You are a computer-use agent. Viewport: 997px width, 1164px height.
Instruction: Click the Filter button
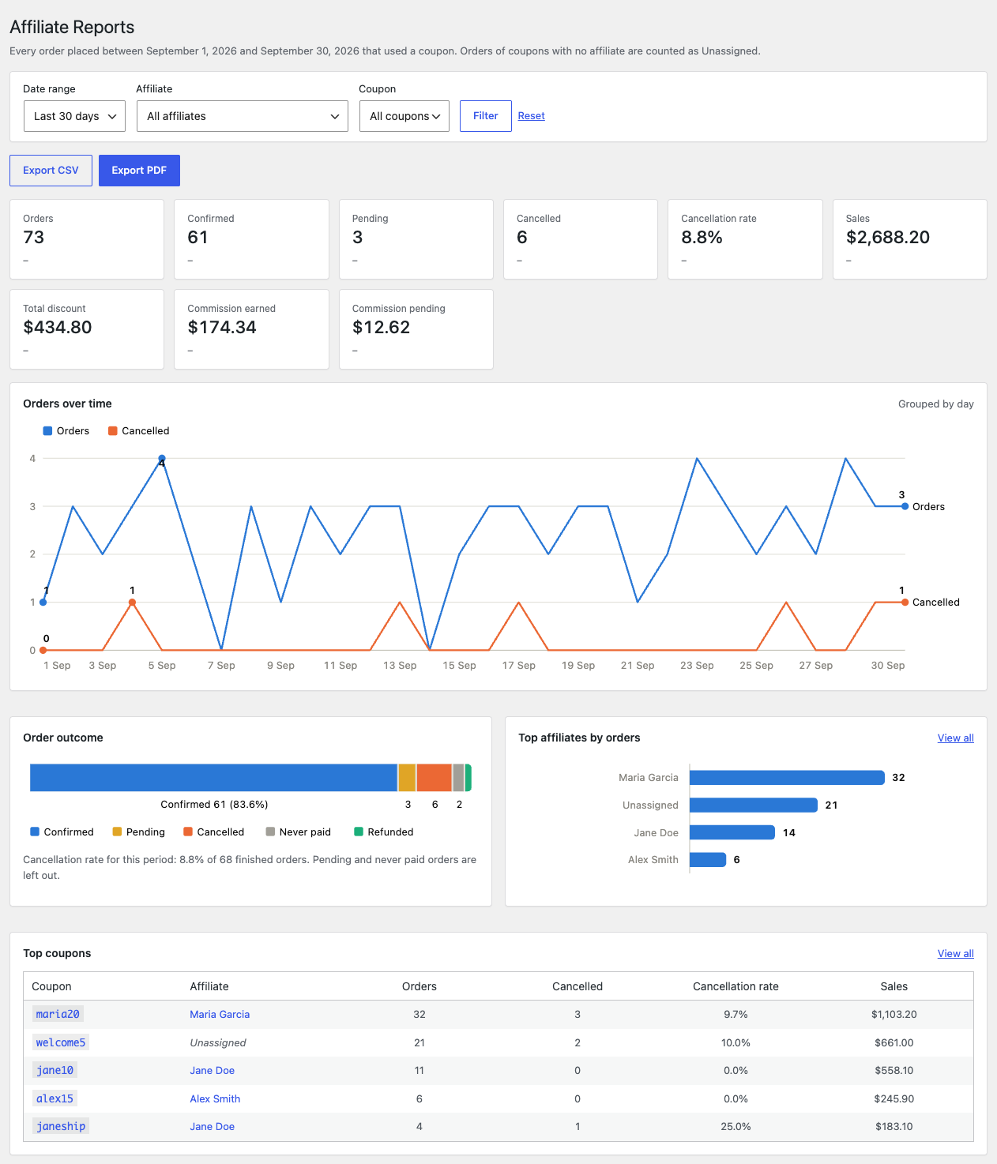point(486,116)
